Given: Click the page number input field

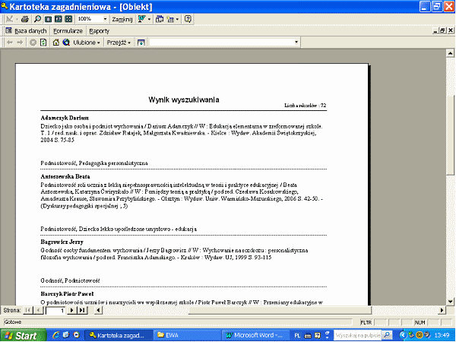Looking at the screenshot, I should coord(55,310).
